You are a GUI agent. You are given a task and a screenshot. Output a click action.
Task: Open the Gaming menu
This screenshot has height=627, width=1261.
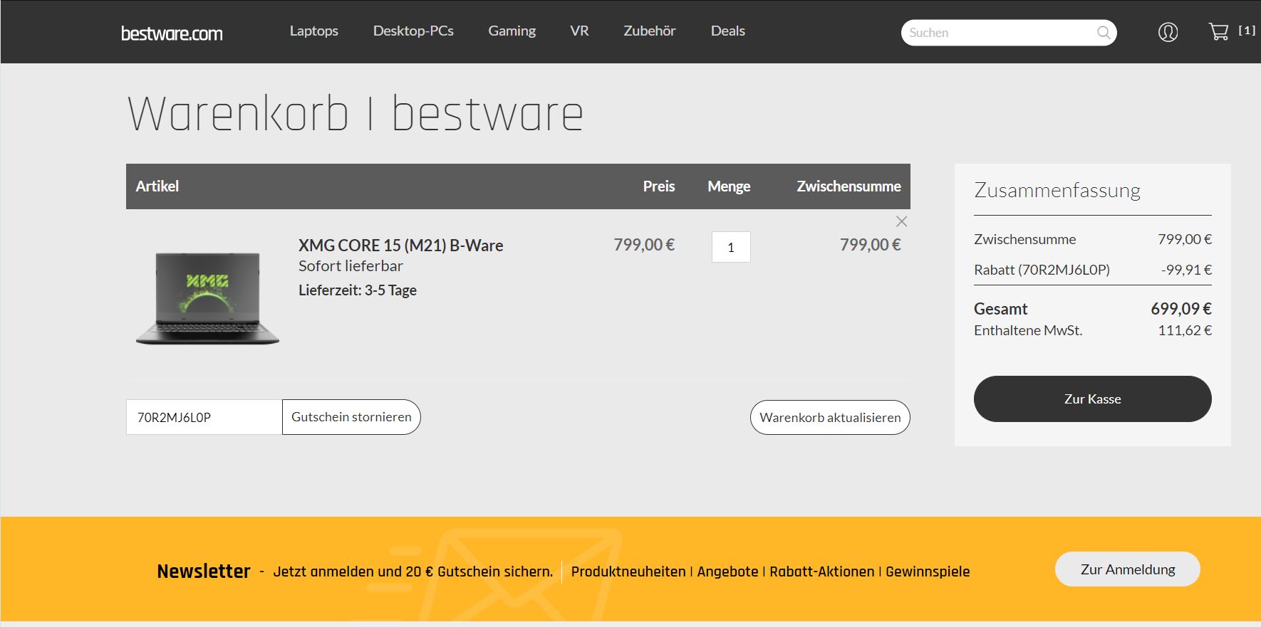tap(512, 31)
